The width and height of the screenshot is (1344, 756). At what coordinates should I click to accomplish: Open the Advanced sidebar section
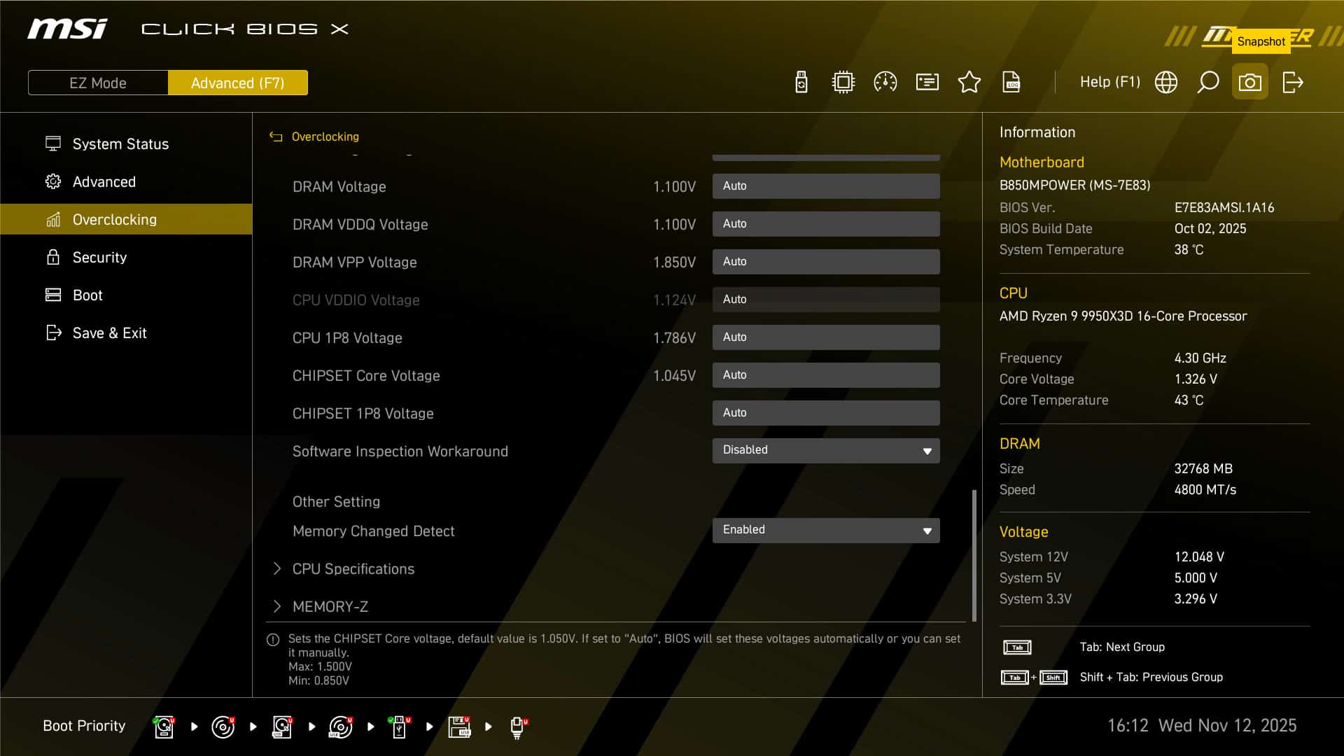pos(126,181)
